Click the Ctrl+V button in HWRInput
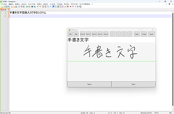The image size is (174, 114). [106, 34]
